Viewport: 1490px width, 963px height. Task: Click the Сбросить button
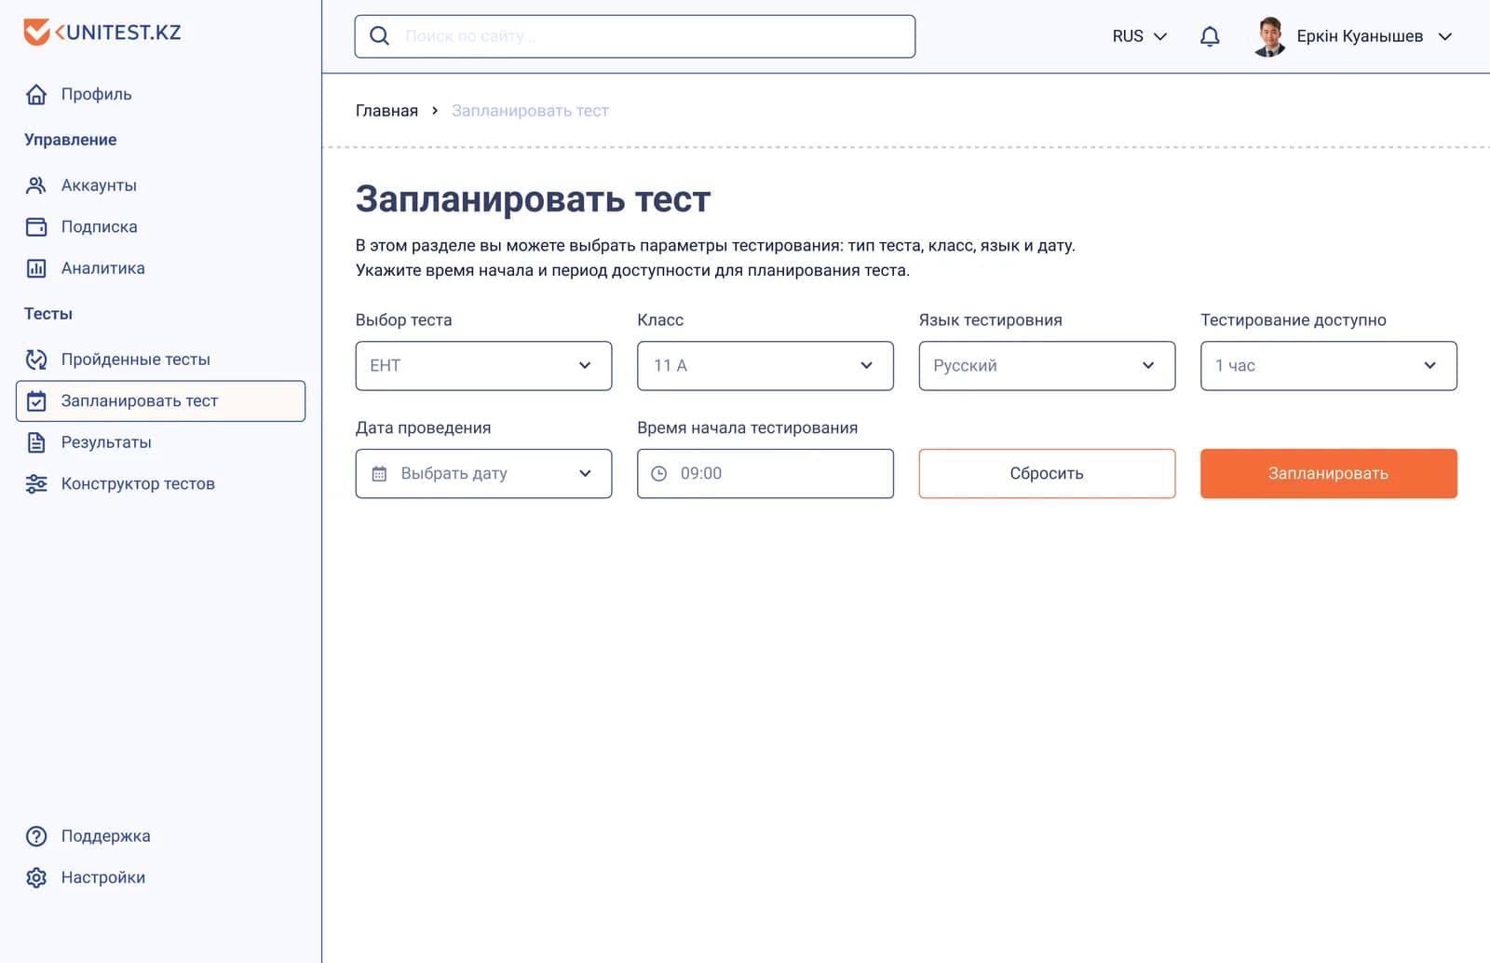(x=1047, y=473)
